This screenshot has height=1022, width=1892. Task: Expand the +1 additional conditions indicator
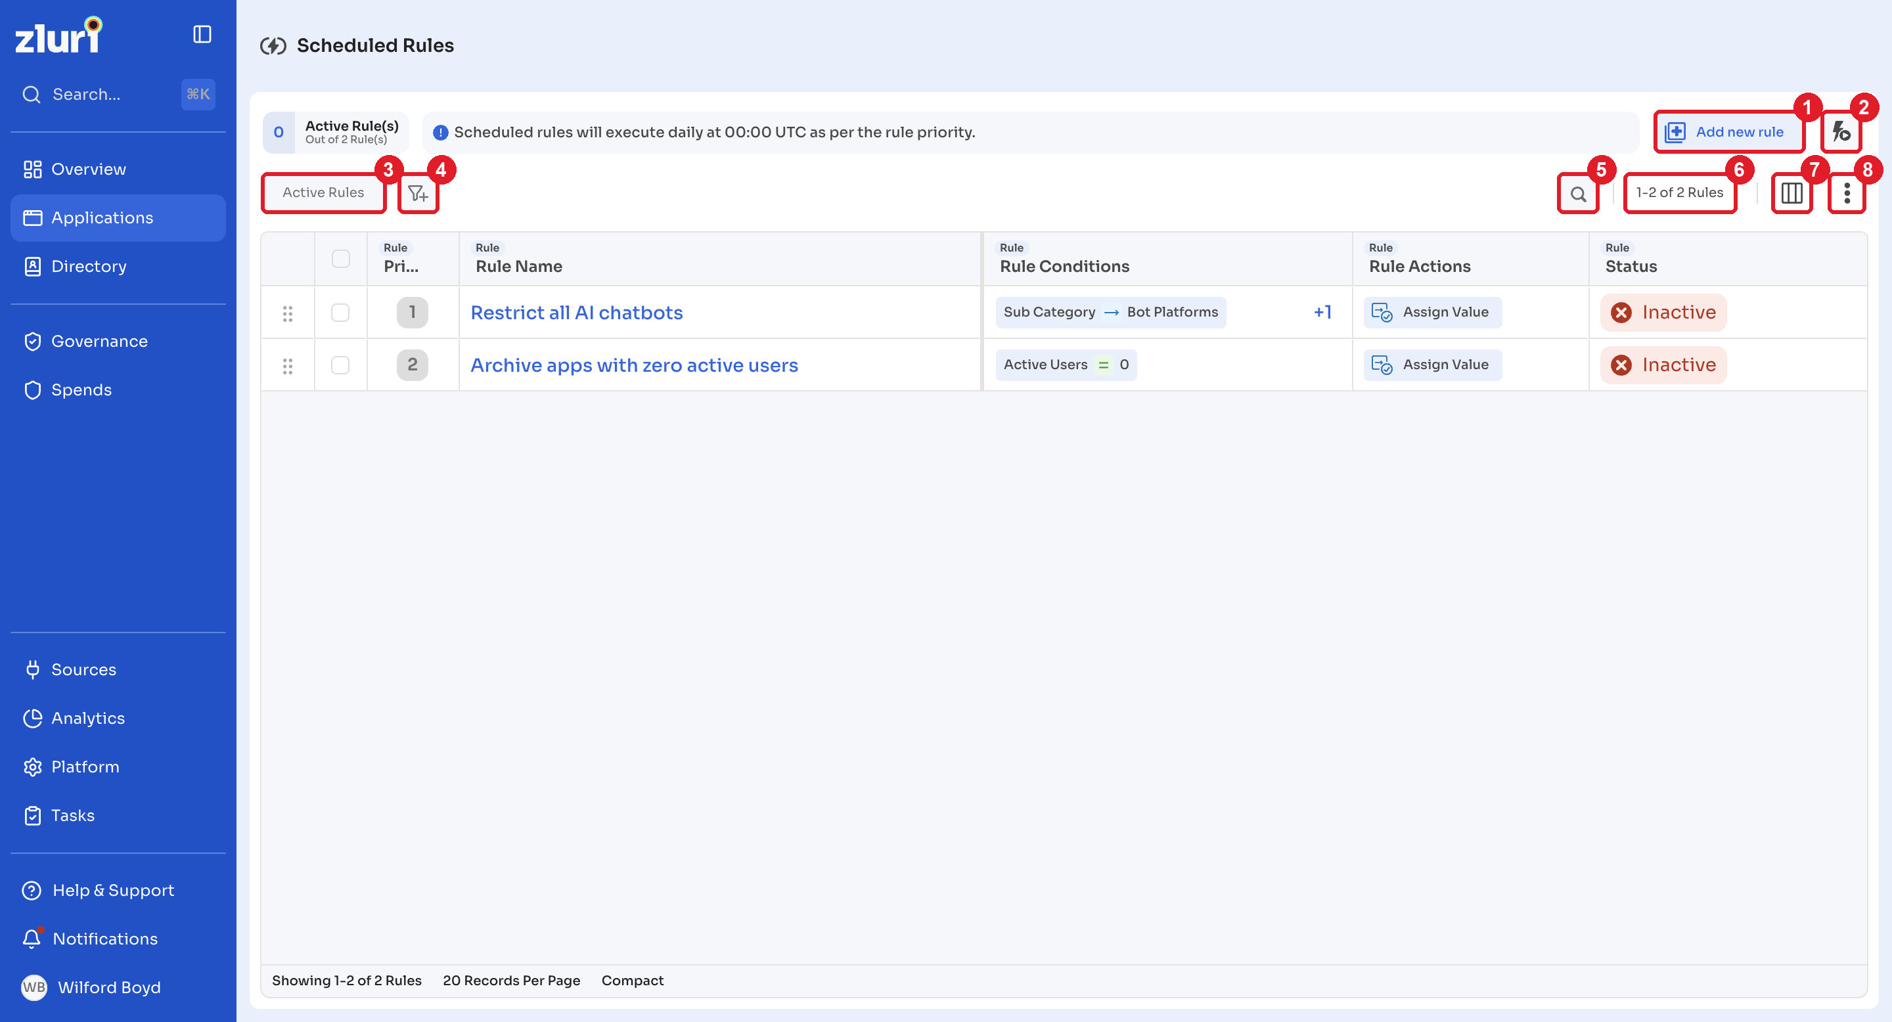click(x=1322, y=313)
